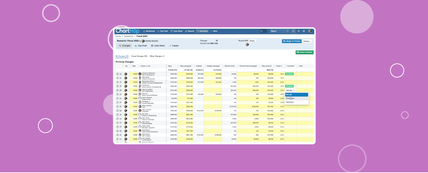
Task: Expand the Demo organization selector
Action: pyautogui.click(x=280, y=31)
